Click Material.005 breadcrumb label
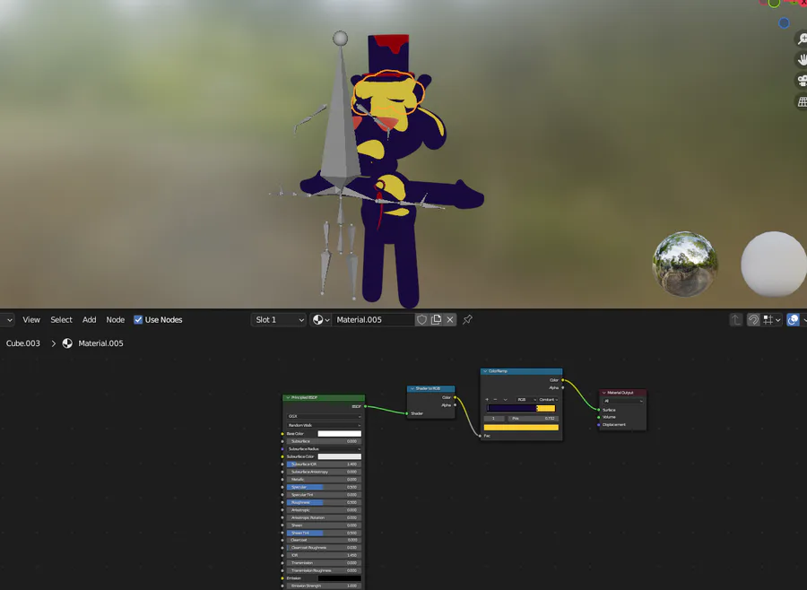807x590 pixels. click(100, 343)
